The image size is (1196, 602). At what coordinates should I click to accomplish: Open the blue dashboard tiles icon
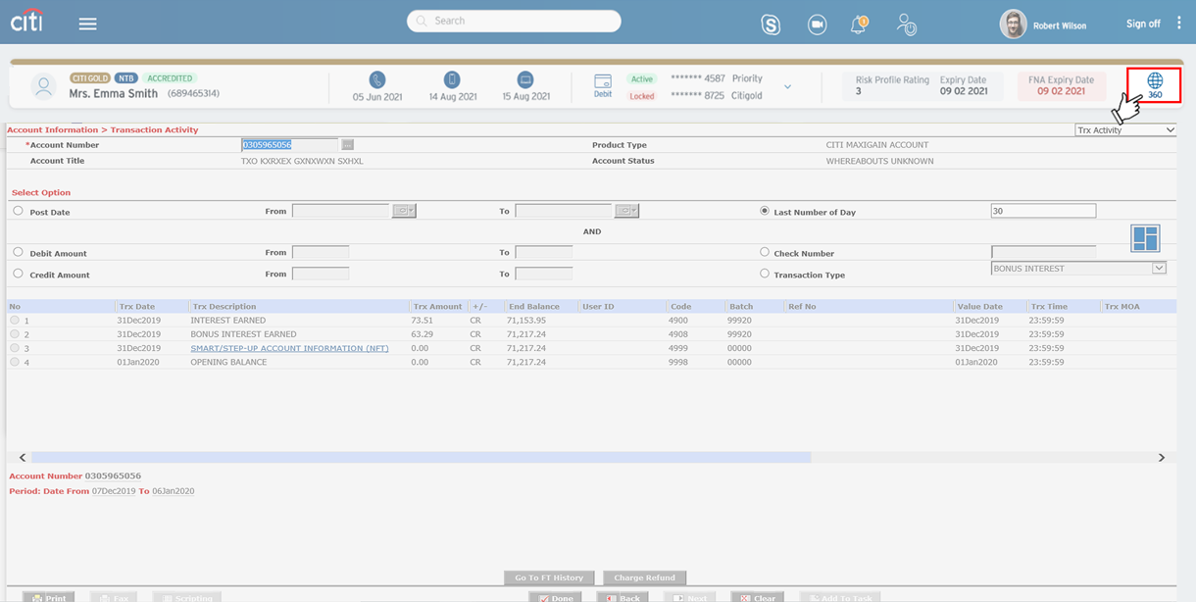[1144, 238]
